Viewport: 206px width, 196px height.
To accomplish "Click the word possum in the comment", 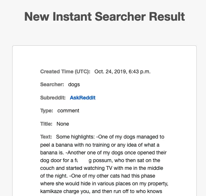I will 103,161.
